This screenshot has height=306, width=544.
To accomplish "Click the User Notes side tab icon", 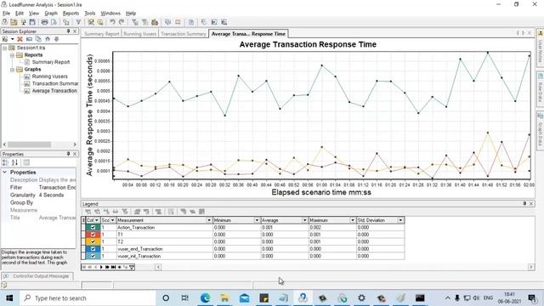I will point(540,33).
